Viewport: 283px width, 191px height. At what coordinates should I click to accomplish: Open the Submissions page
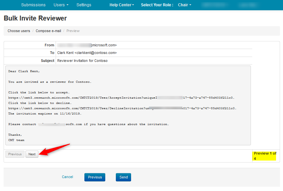tap(33, 5)
